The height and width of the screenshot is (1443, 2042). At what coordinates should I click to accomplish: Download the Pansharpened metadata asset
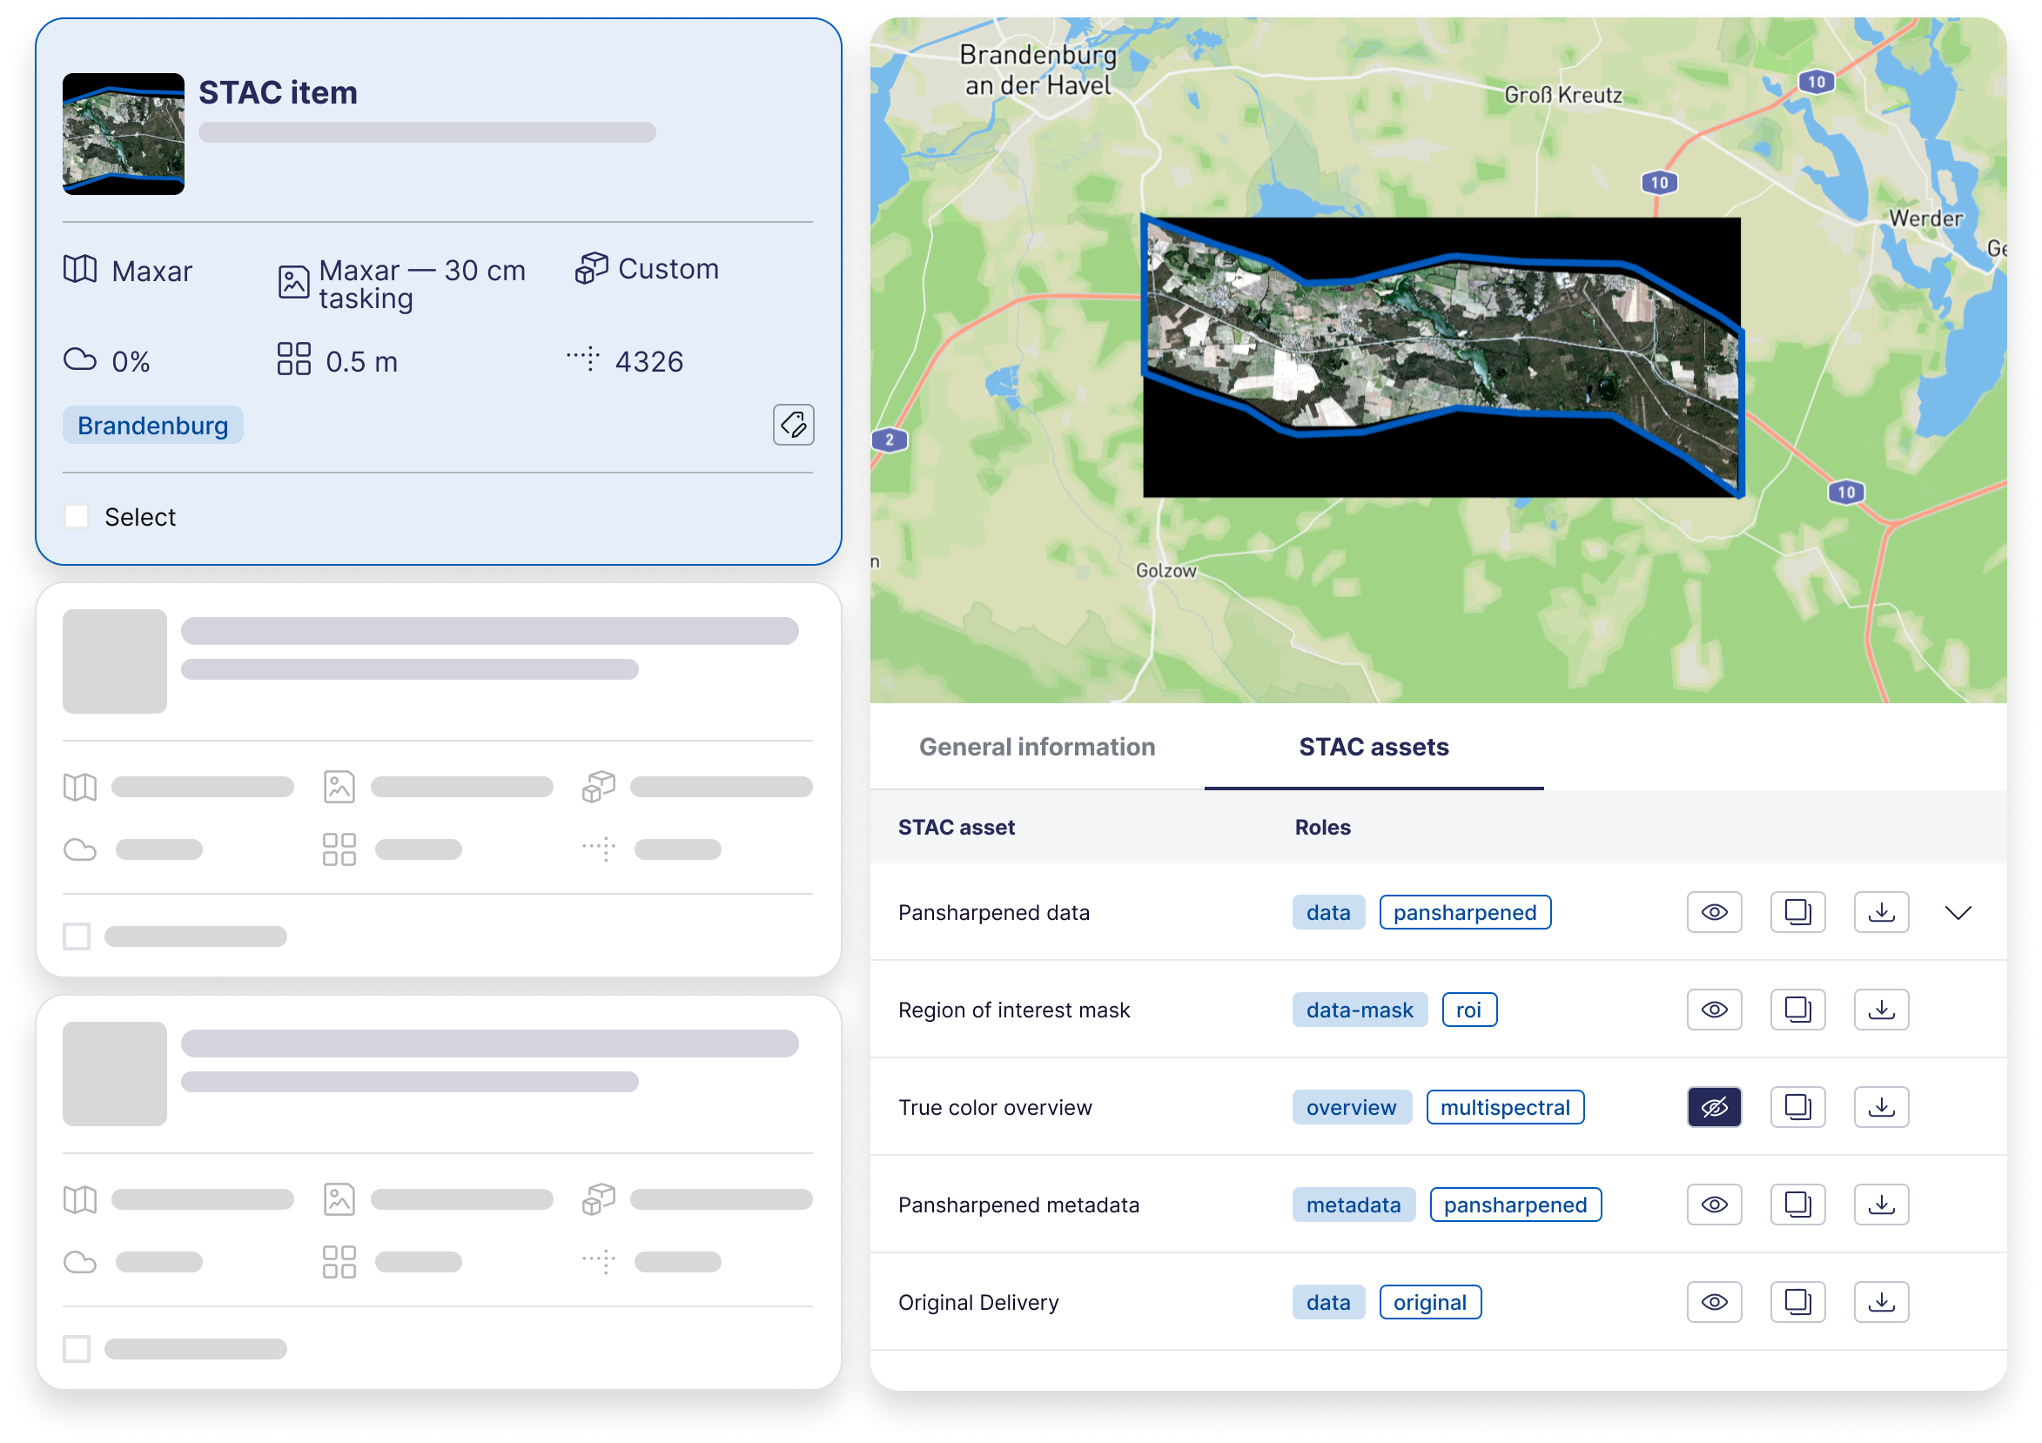[1880, 1205]
